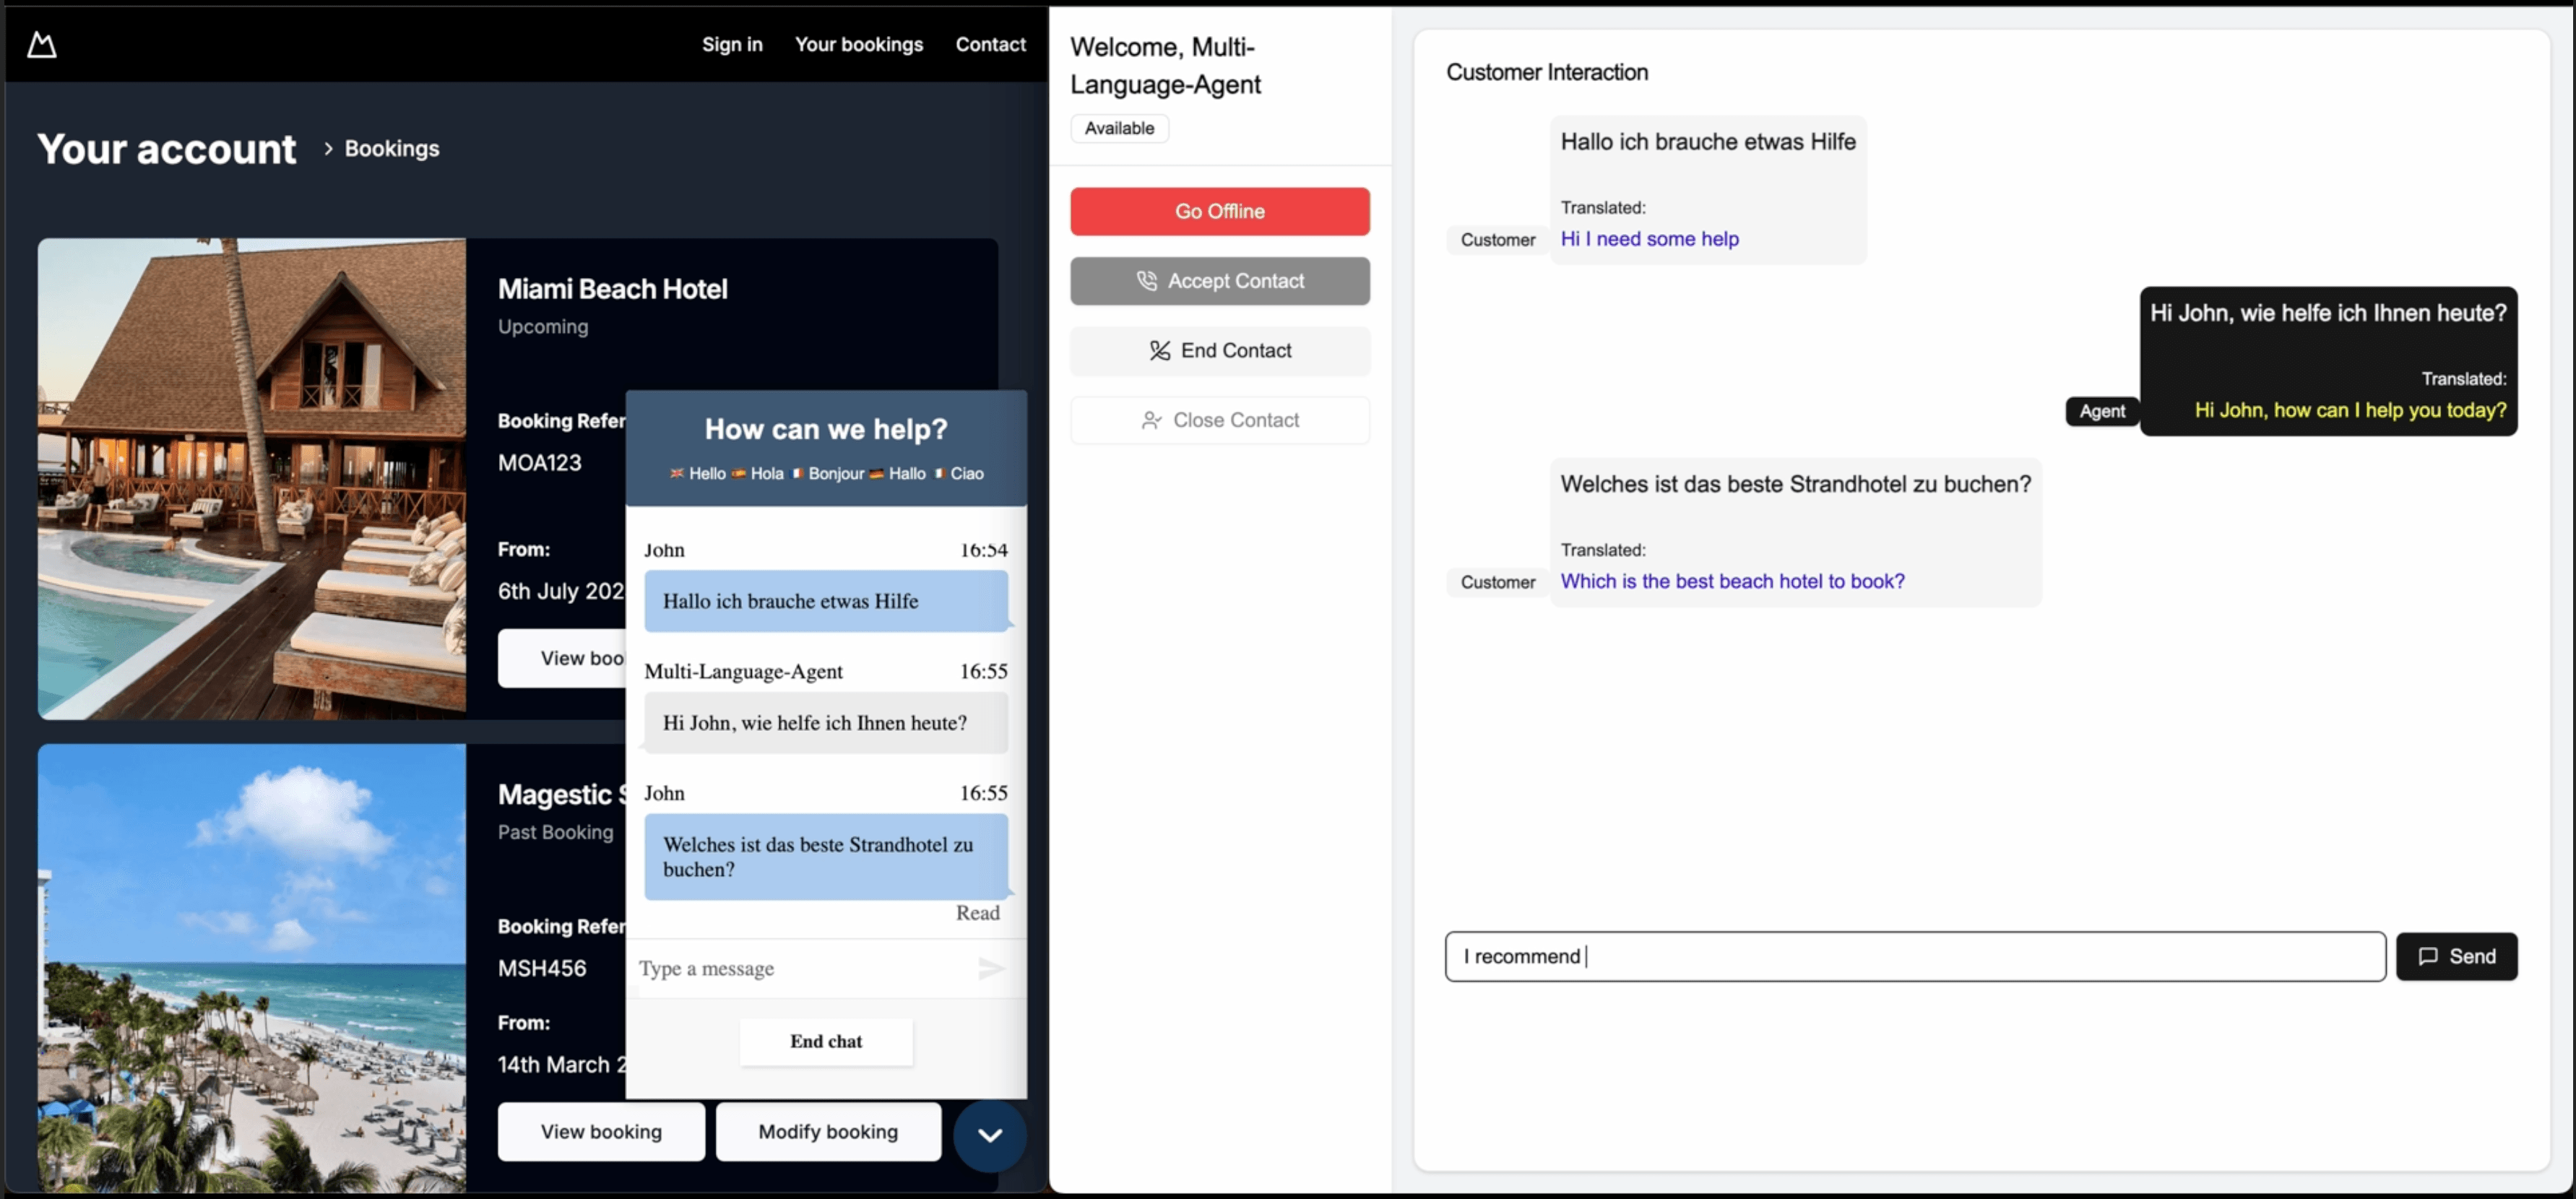Click the scissors icon on End Contact

pos(1158,350)
